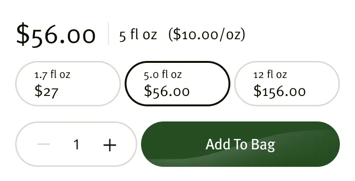Click the quantity stepper box between minus and number
This screenshot has height=181, width=355.
62,144
